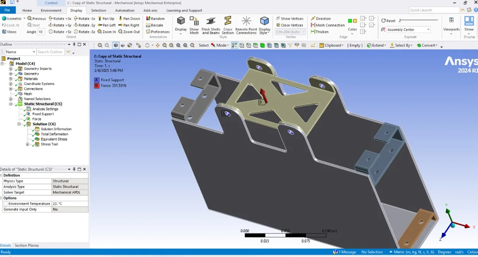Image resolution: width=478 pixels, height=257 pixels.
Task: Expand the Stress Tool node
Action: [27, 144]
